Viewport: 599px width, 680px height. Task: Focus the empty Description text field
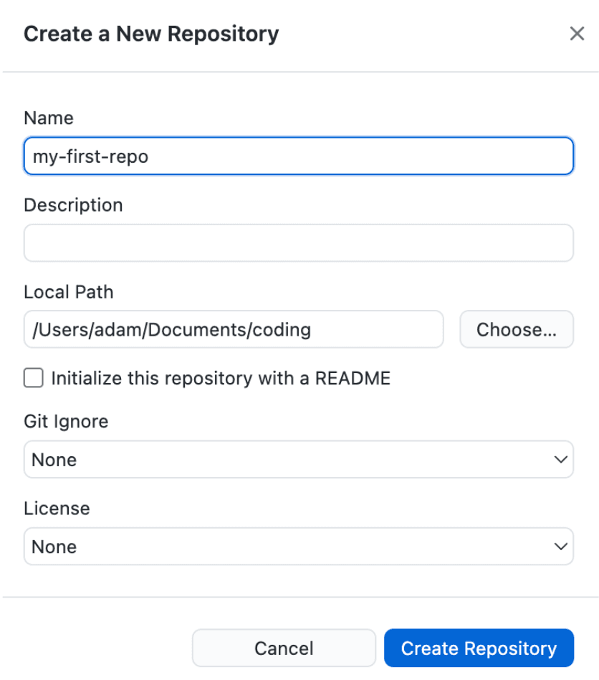[x=298, y=243]
